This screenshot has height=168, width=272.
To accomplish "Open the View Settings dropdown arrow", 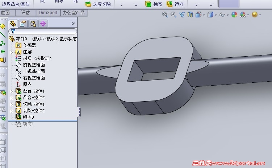I will tap(260, 15).
